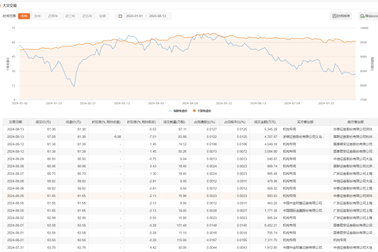Select the 今年 time range
The image size is (378, 252).
24,16
